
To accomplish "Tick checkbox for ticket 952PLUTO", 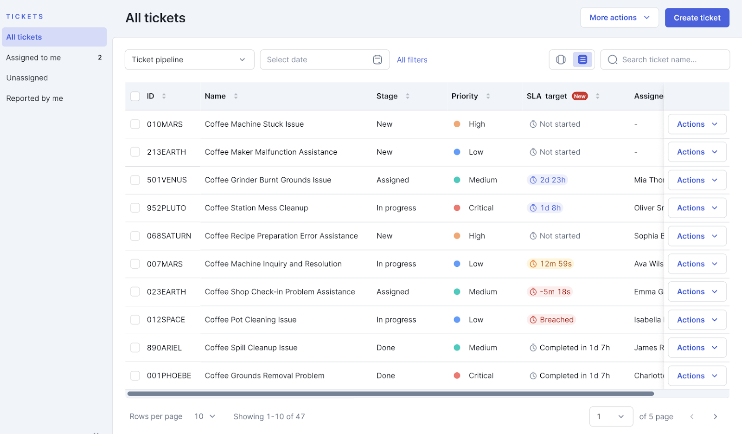I will [135, 208].
